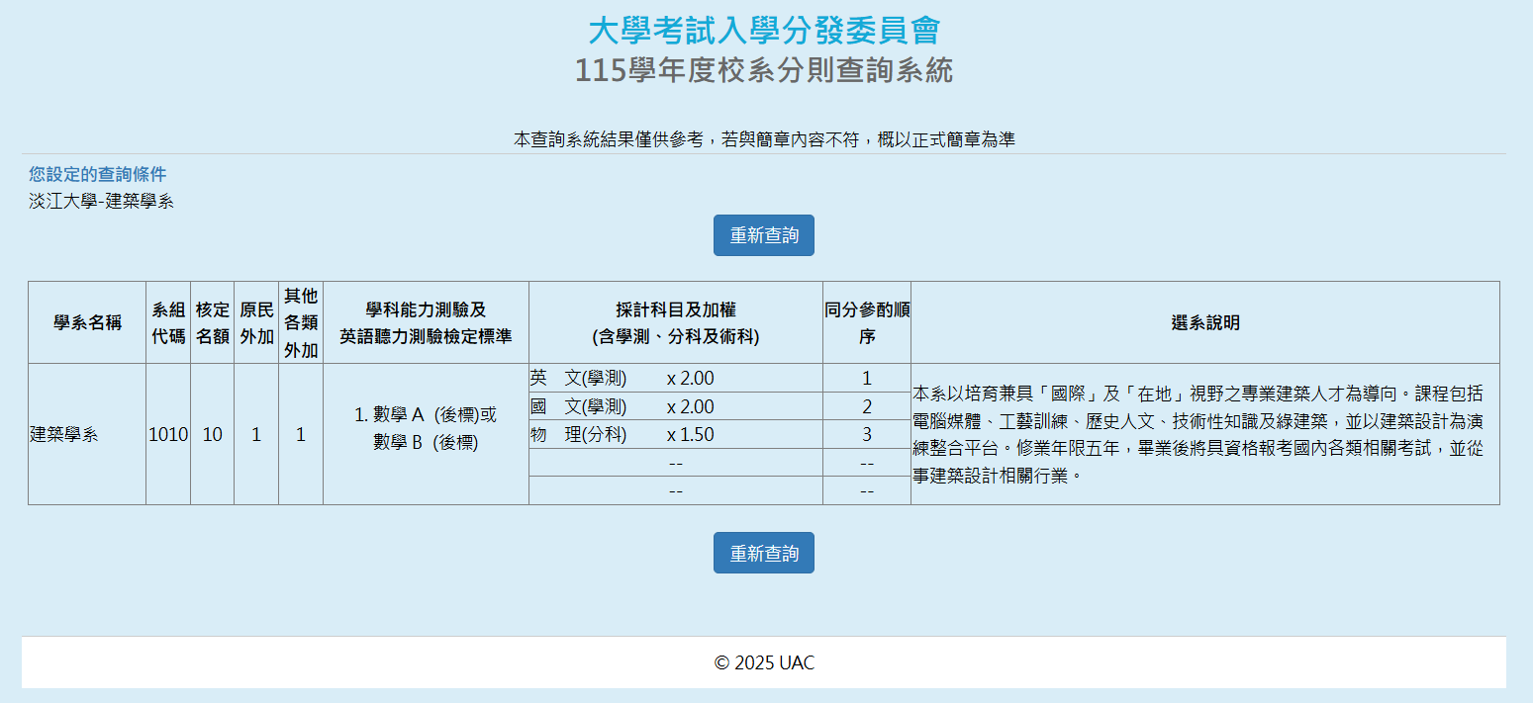Click the 115學年度校系分則查詢系統 subtitle

pos(764,71)
